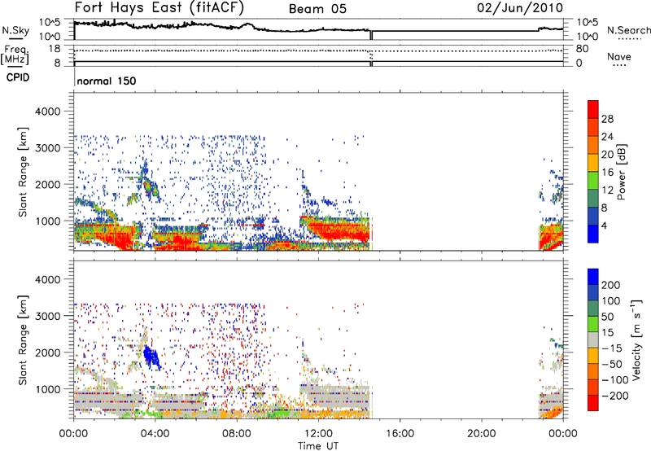Screen dimensions: 651x451
Task: Click the blue velocity blob near 04:00
Action: click(x=151, y=358)
